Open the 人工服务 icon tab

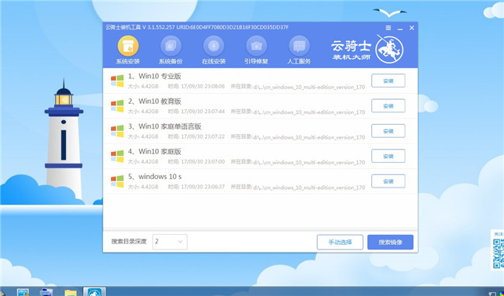coord(299,50)
